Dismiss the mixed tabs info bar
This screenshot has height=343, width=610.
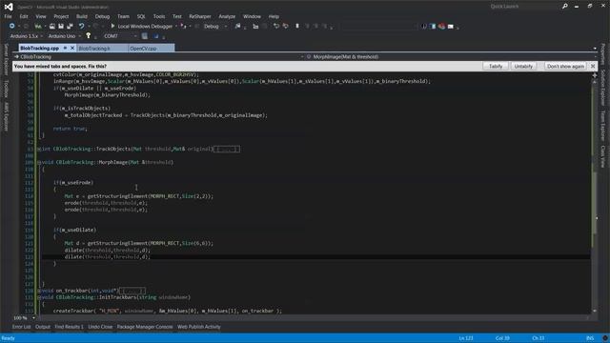(x=593, y=66)
